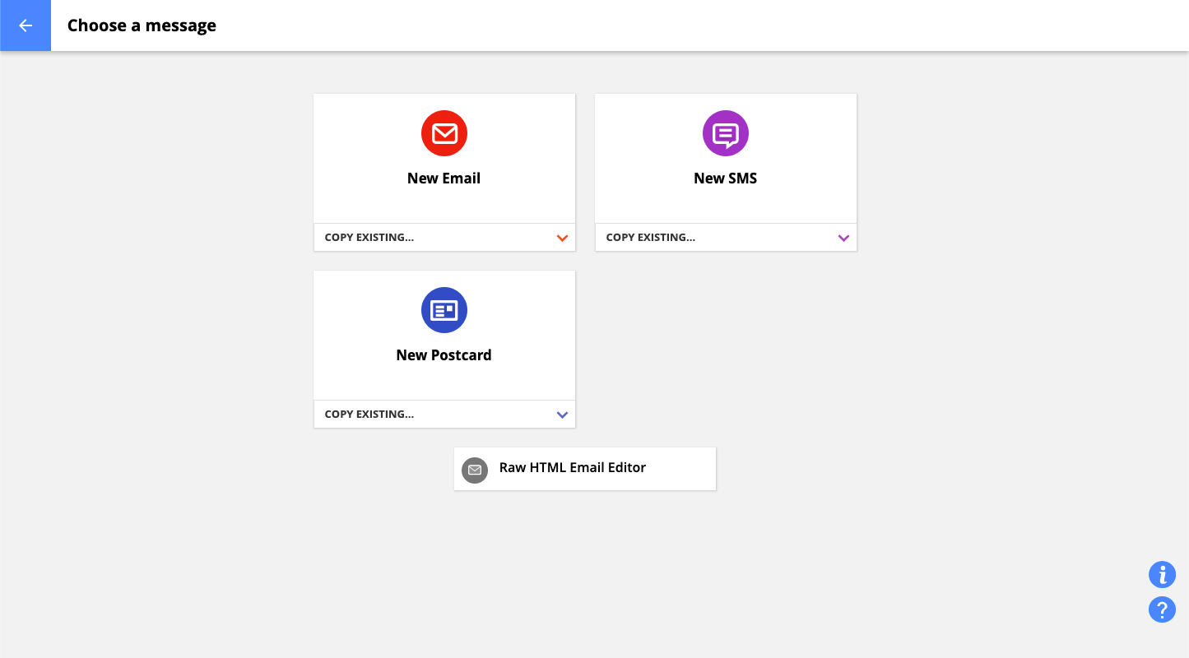The image size is (1189, 658).
Task: Click the gray Raw HTML envelope icon
Action: coord(474,470)
